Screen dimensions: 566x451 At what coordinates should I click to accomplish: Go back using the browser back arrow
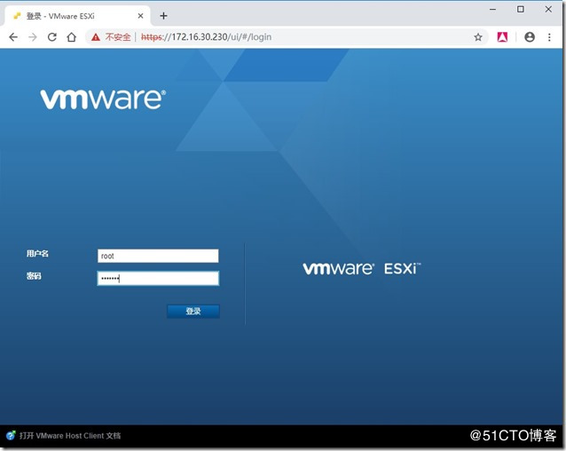[13, 36]
